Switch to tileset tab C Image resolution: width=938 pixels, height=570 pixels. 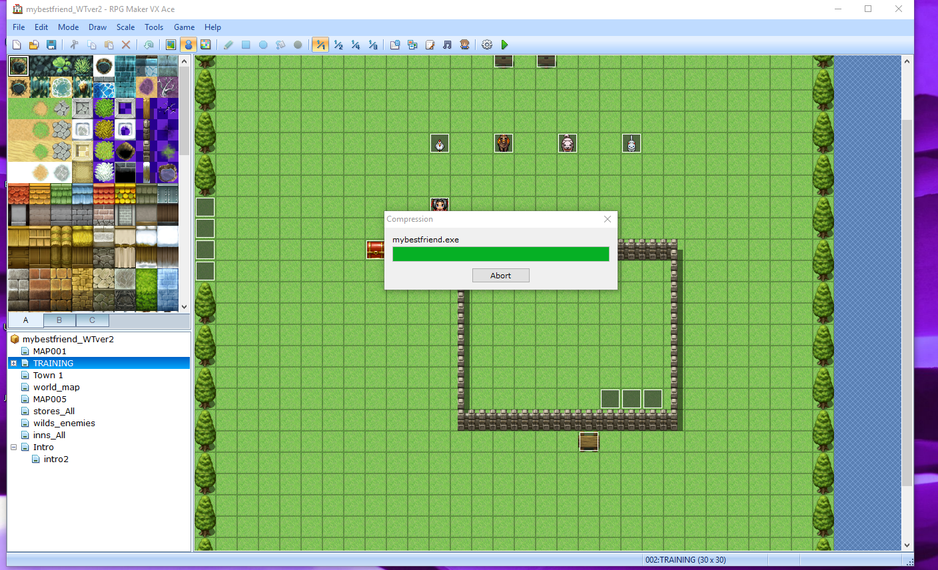(92, 320)
